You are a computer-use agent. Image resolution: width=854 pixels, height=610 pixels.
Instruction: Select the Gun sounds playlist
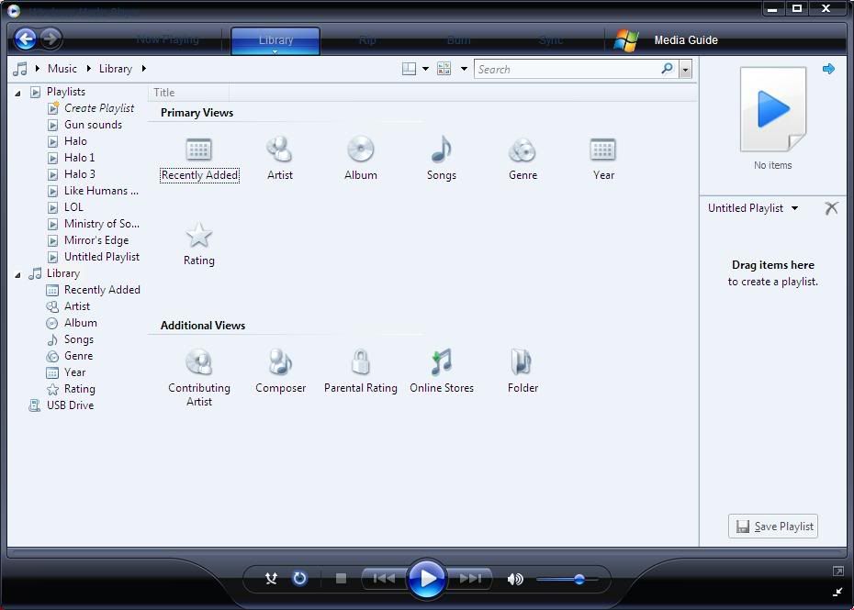(x=93, y=125)
